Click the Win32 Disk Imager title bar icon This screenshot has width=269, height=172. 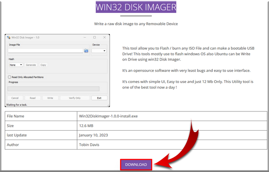click(8, 37)
